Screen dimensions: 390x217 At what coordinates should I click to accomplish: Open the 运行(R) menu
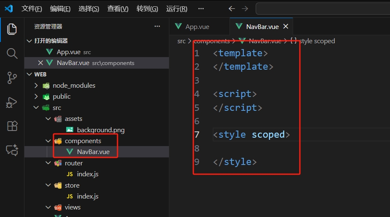click(176, 9)
